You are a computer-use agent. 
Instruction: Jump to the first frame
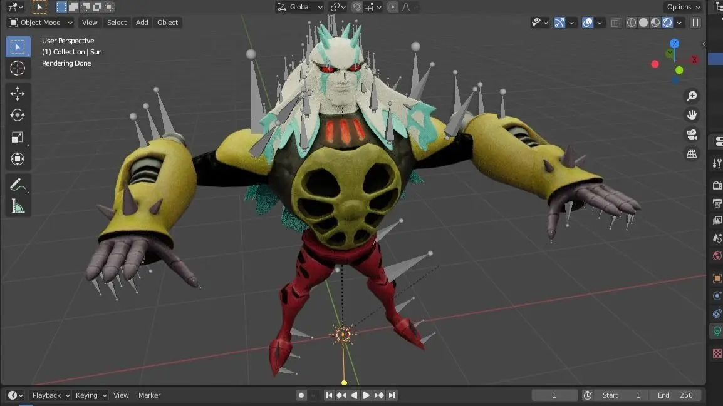pyautogui.click(x=329, y=395)
